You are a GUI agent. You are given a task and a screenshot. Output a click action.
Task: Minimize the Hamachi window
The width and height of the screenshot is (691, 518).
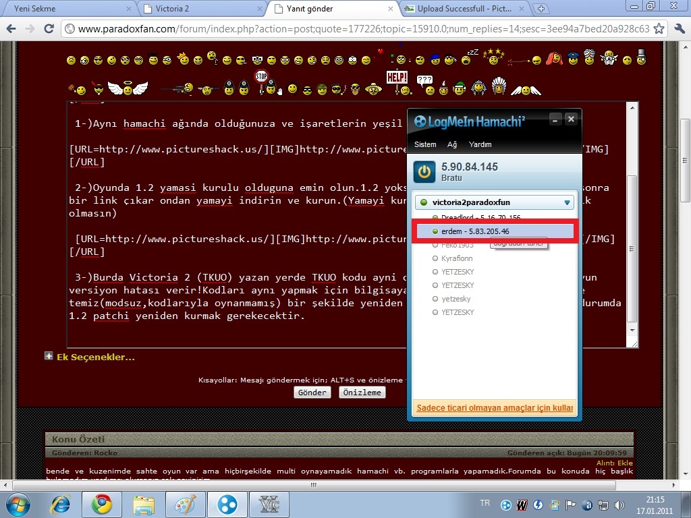click(x=555, y=119)
